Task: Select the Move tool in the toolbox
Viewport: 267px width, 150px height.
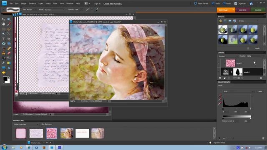Action: coord(4,20)
